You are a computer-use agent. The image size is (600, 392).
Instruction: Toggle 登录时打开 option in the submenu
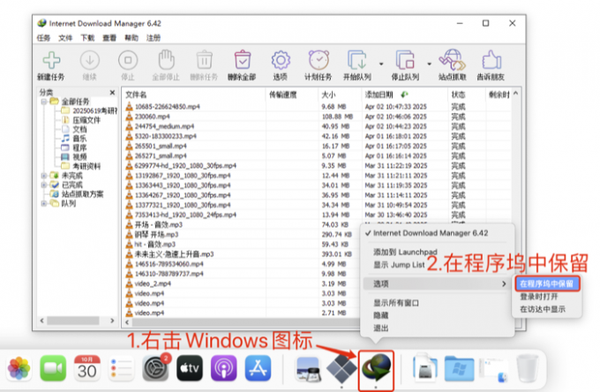click(540, 297)
